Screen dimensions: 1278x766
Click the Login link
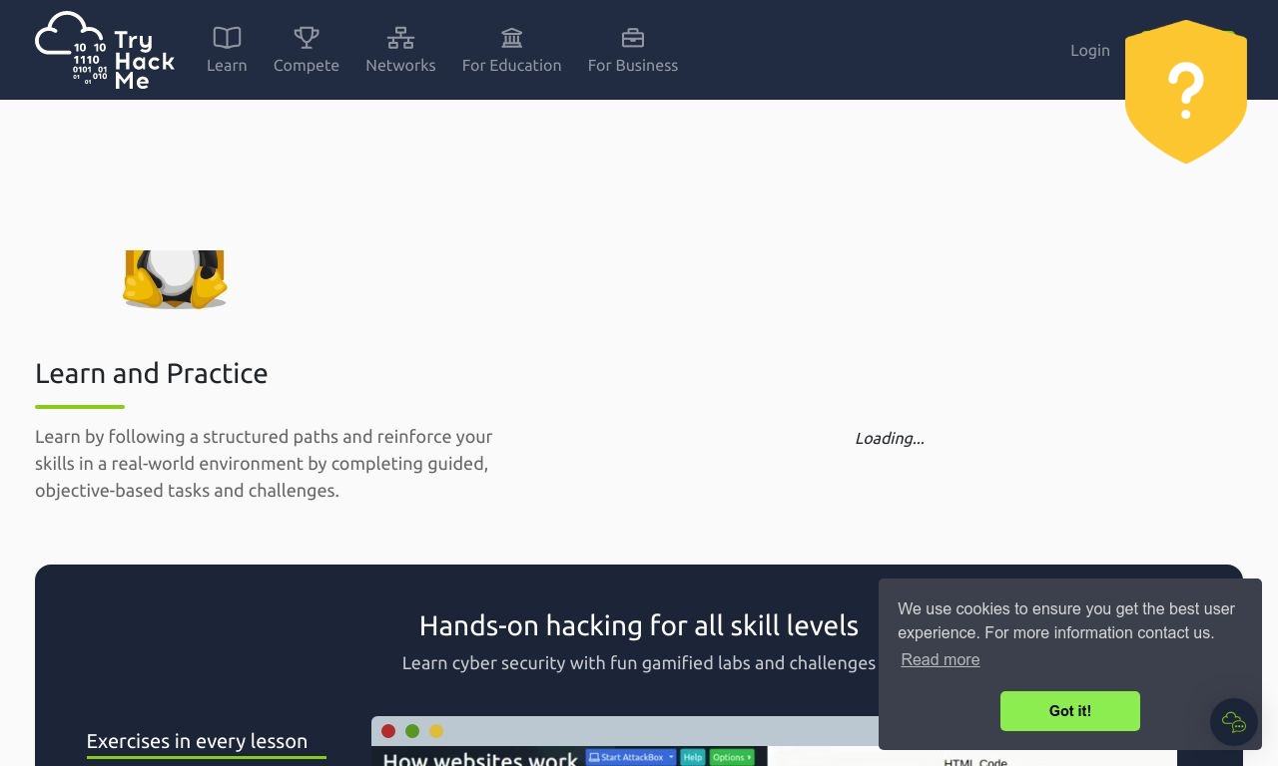[x=1090, y=50]
